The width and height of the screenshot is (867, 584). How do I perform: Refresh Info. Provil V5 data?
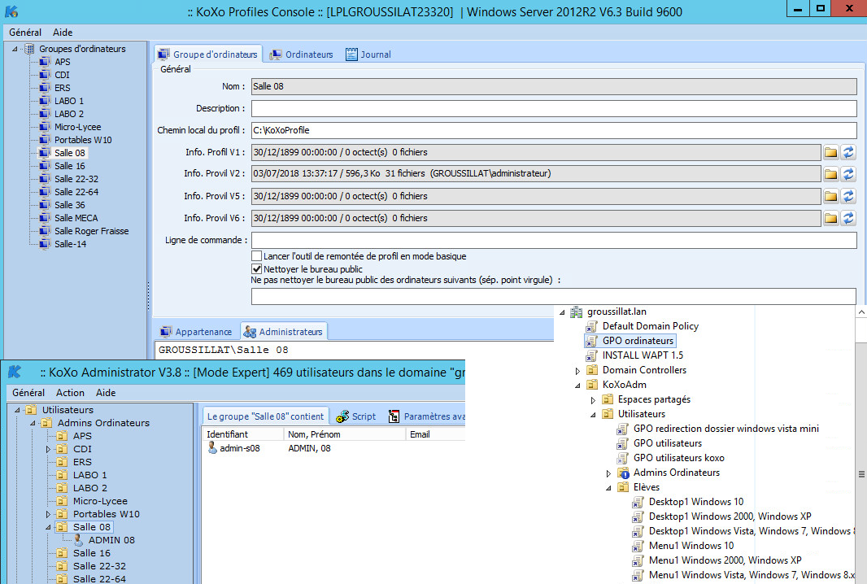point(848,196)
